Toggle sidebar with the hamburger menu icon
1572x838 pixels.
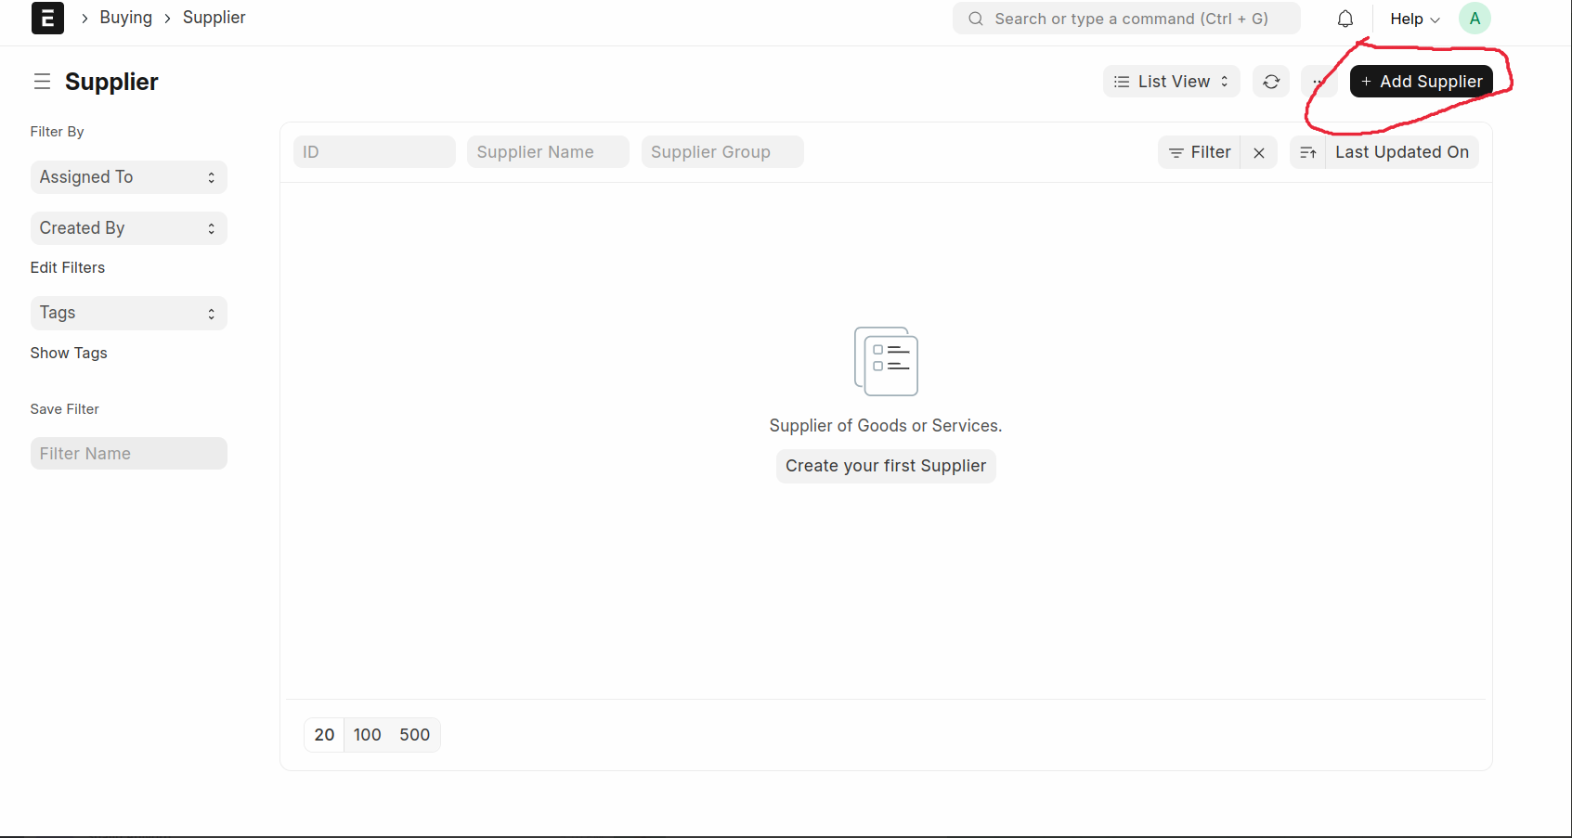coord(42,82)
